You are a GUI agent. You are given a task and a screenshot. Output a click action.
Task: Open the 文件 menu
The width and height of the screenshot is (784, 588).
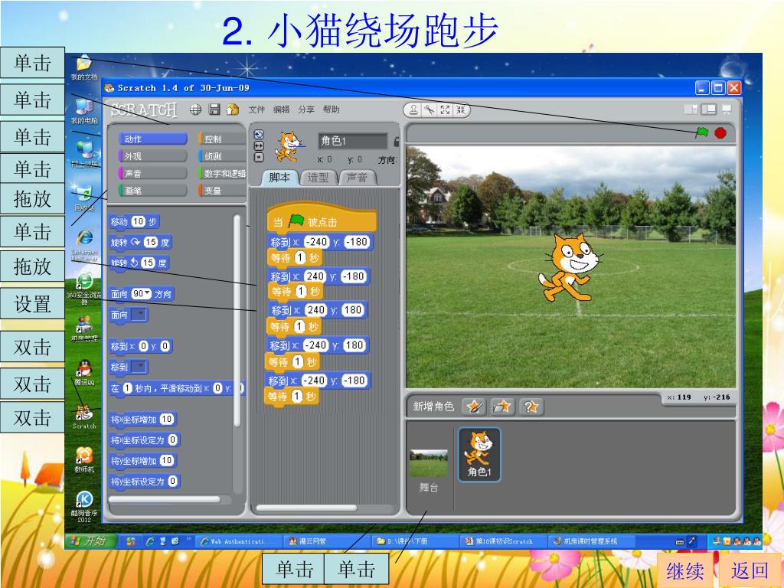tap(256, 109)
